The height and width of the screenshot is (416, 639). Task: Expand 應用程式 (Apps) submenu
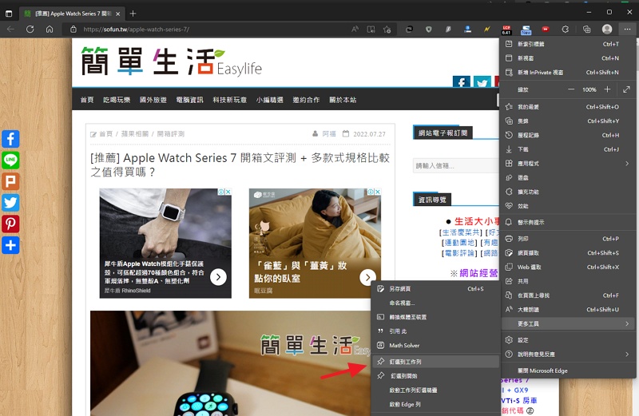coord(568,164)
